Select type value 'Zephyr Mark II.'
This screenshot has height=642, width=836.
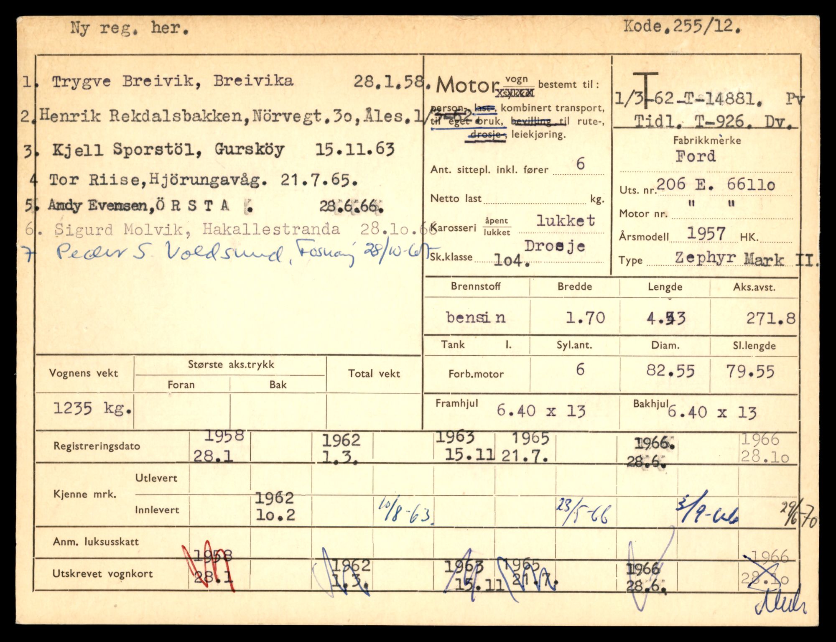(x=746, y=259)
